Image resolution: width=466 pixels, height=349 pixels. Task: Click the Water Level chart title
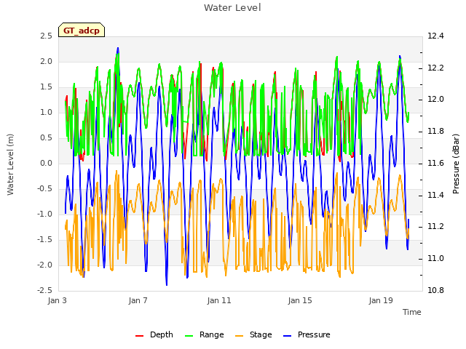point(232,7)
